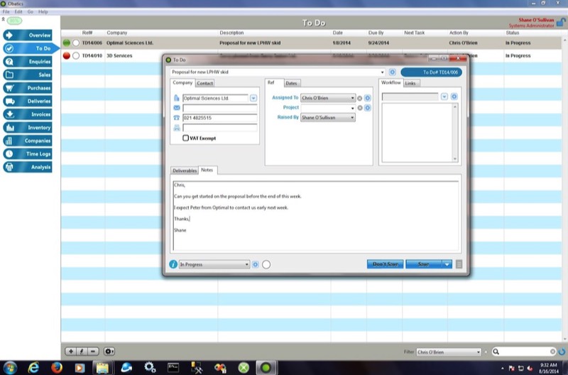Toggle the VAT Exempt checkbox
This screenshot has height=375, width=568.
tap(185, 138)
